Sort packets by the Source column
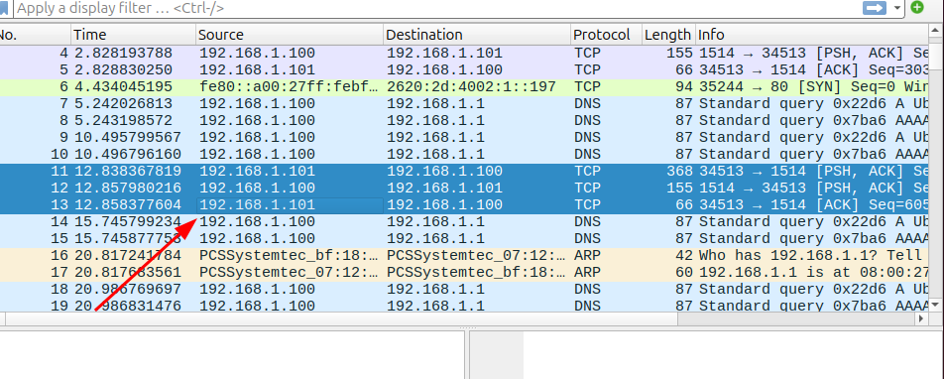Viewport: 944px width, 379px height. coord(290,35)
